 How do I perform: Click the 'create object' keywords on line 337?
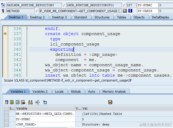click(x=62, y=34)
